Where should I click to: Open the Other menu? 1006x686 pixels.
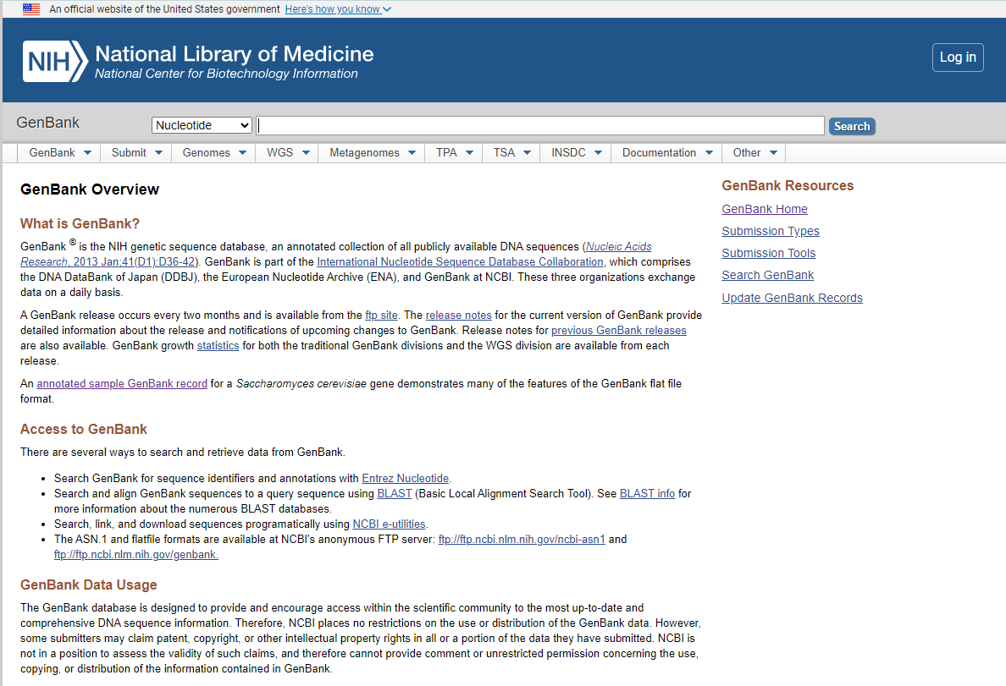(x=754, y=152)
